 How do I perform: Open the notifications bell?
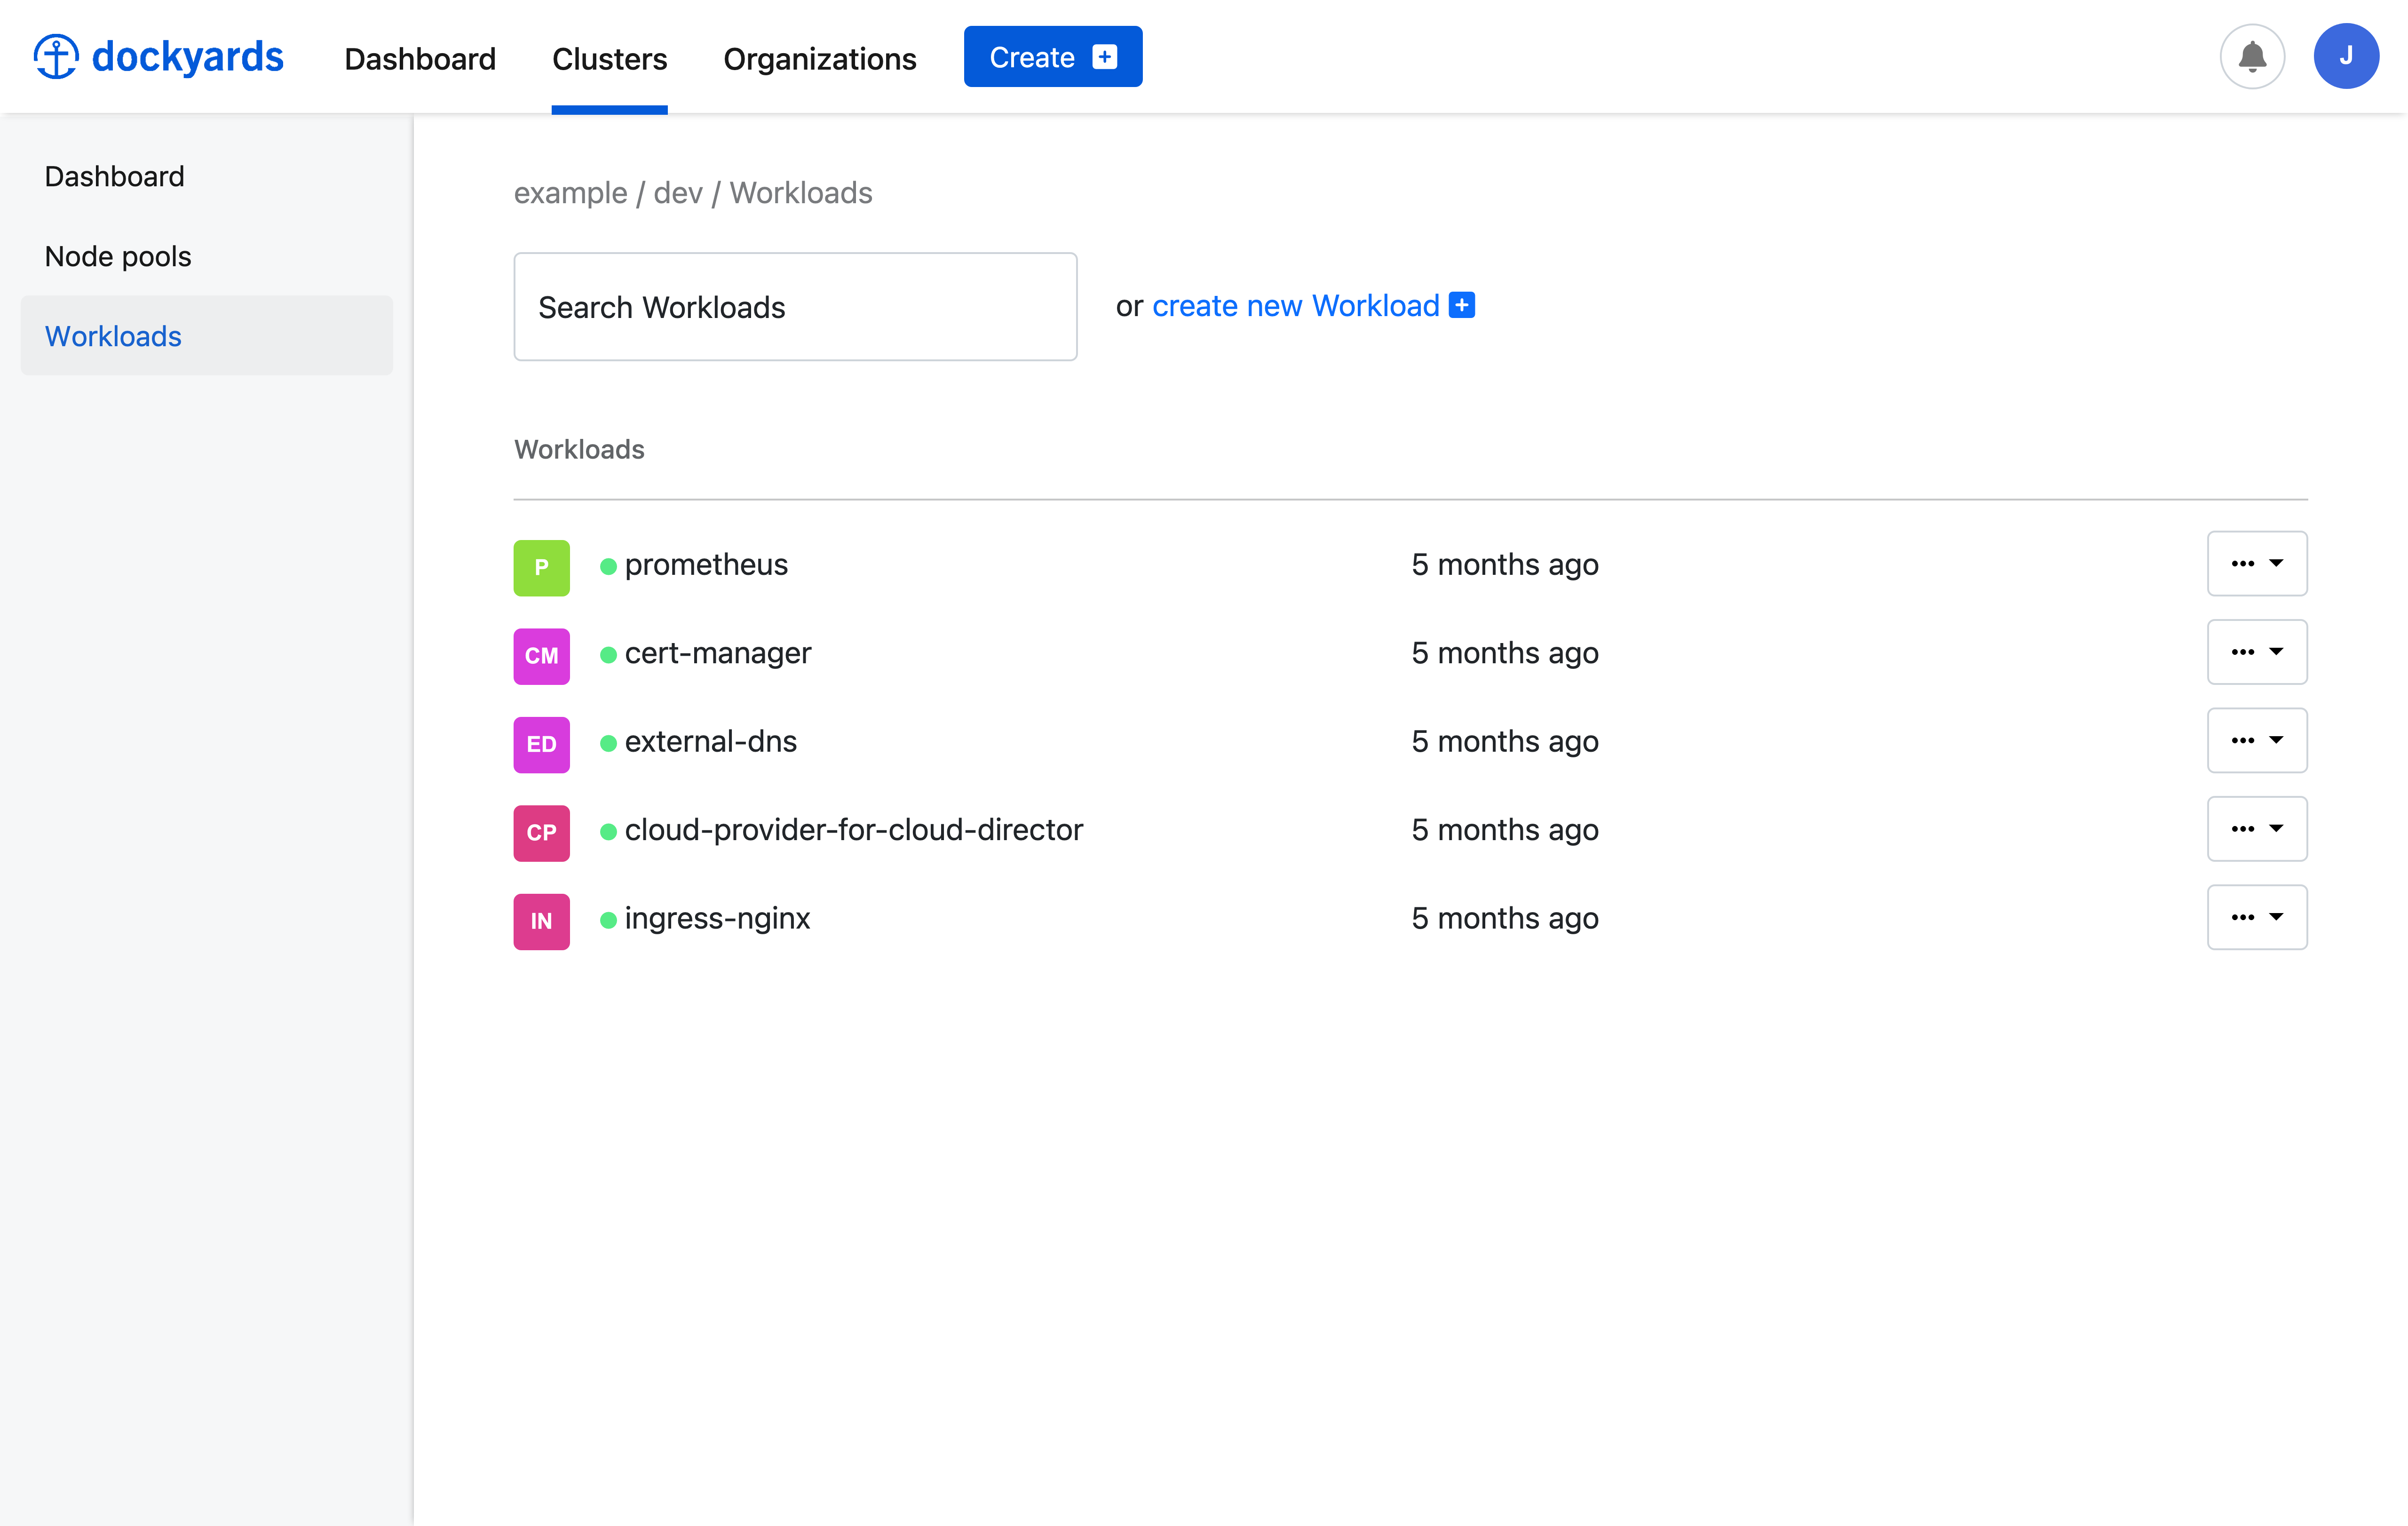pyautogui.click(x=2252, y=56)
